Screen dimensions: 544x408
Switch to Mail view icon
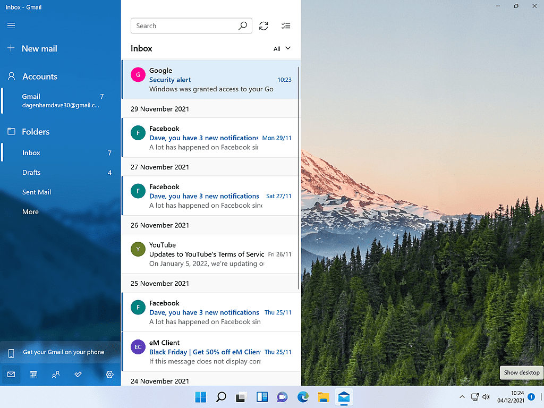click(x=11, y=375)
